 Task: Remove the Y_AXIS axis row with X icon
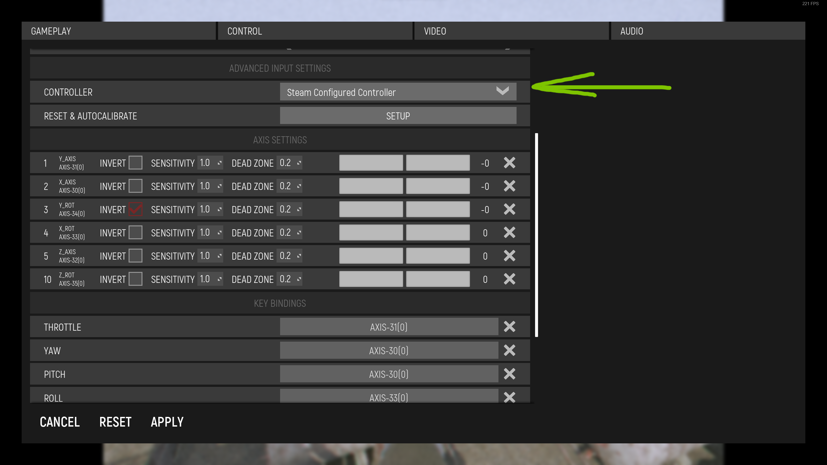click(x=509, y=163)
